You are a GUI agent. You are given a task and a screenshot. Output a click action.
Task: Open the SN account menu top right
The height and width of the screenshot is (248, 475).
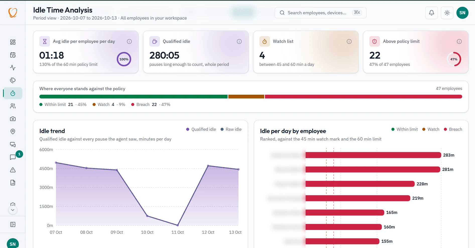[462, 13]
